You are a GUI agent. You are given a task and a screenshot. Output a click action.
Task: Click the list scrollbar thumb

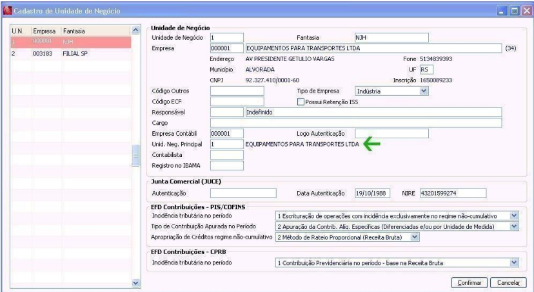pyautogui.click(x=135, y=156)
